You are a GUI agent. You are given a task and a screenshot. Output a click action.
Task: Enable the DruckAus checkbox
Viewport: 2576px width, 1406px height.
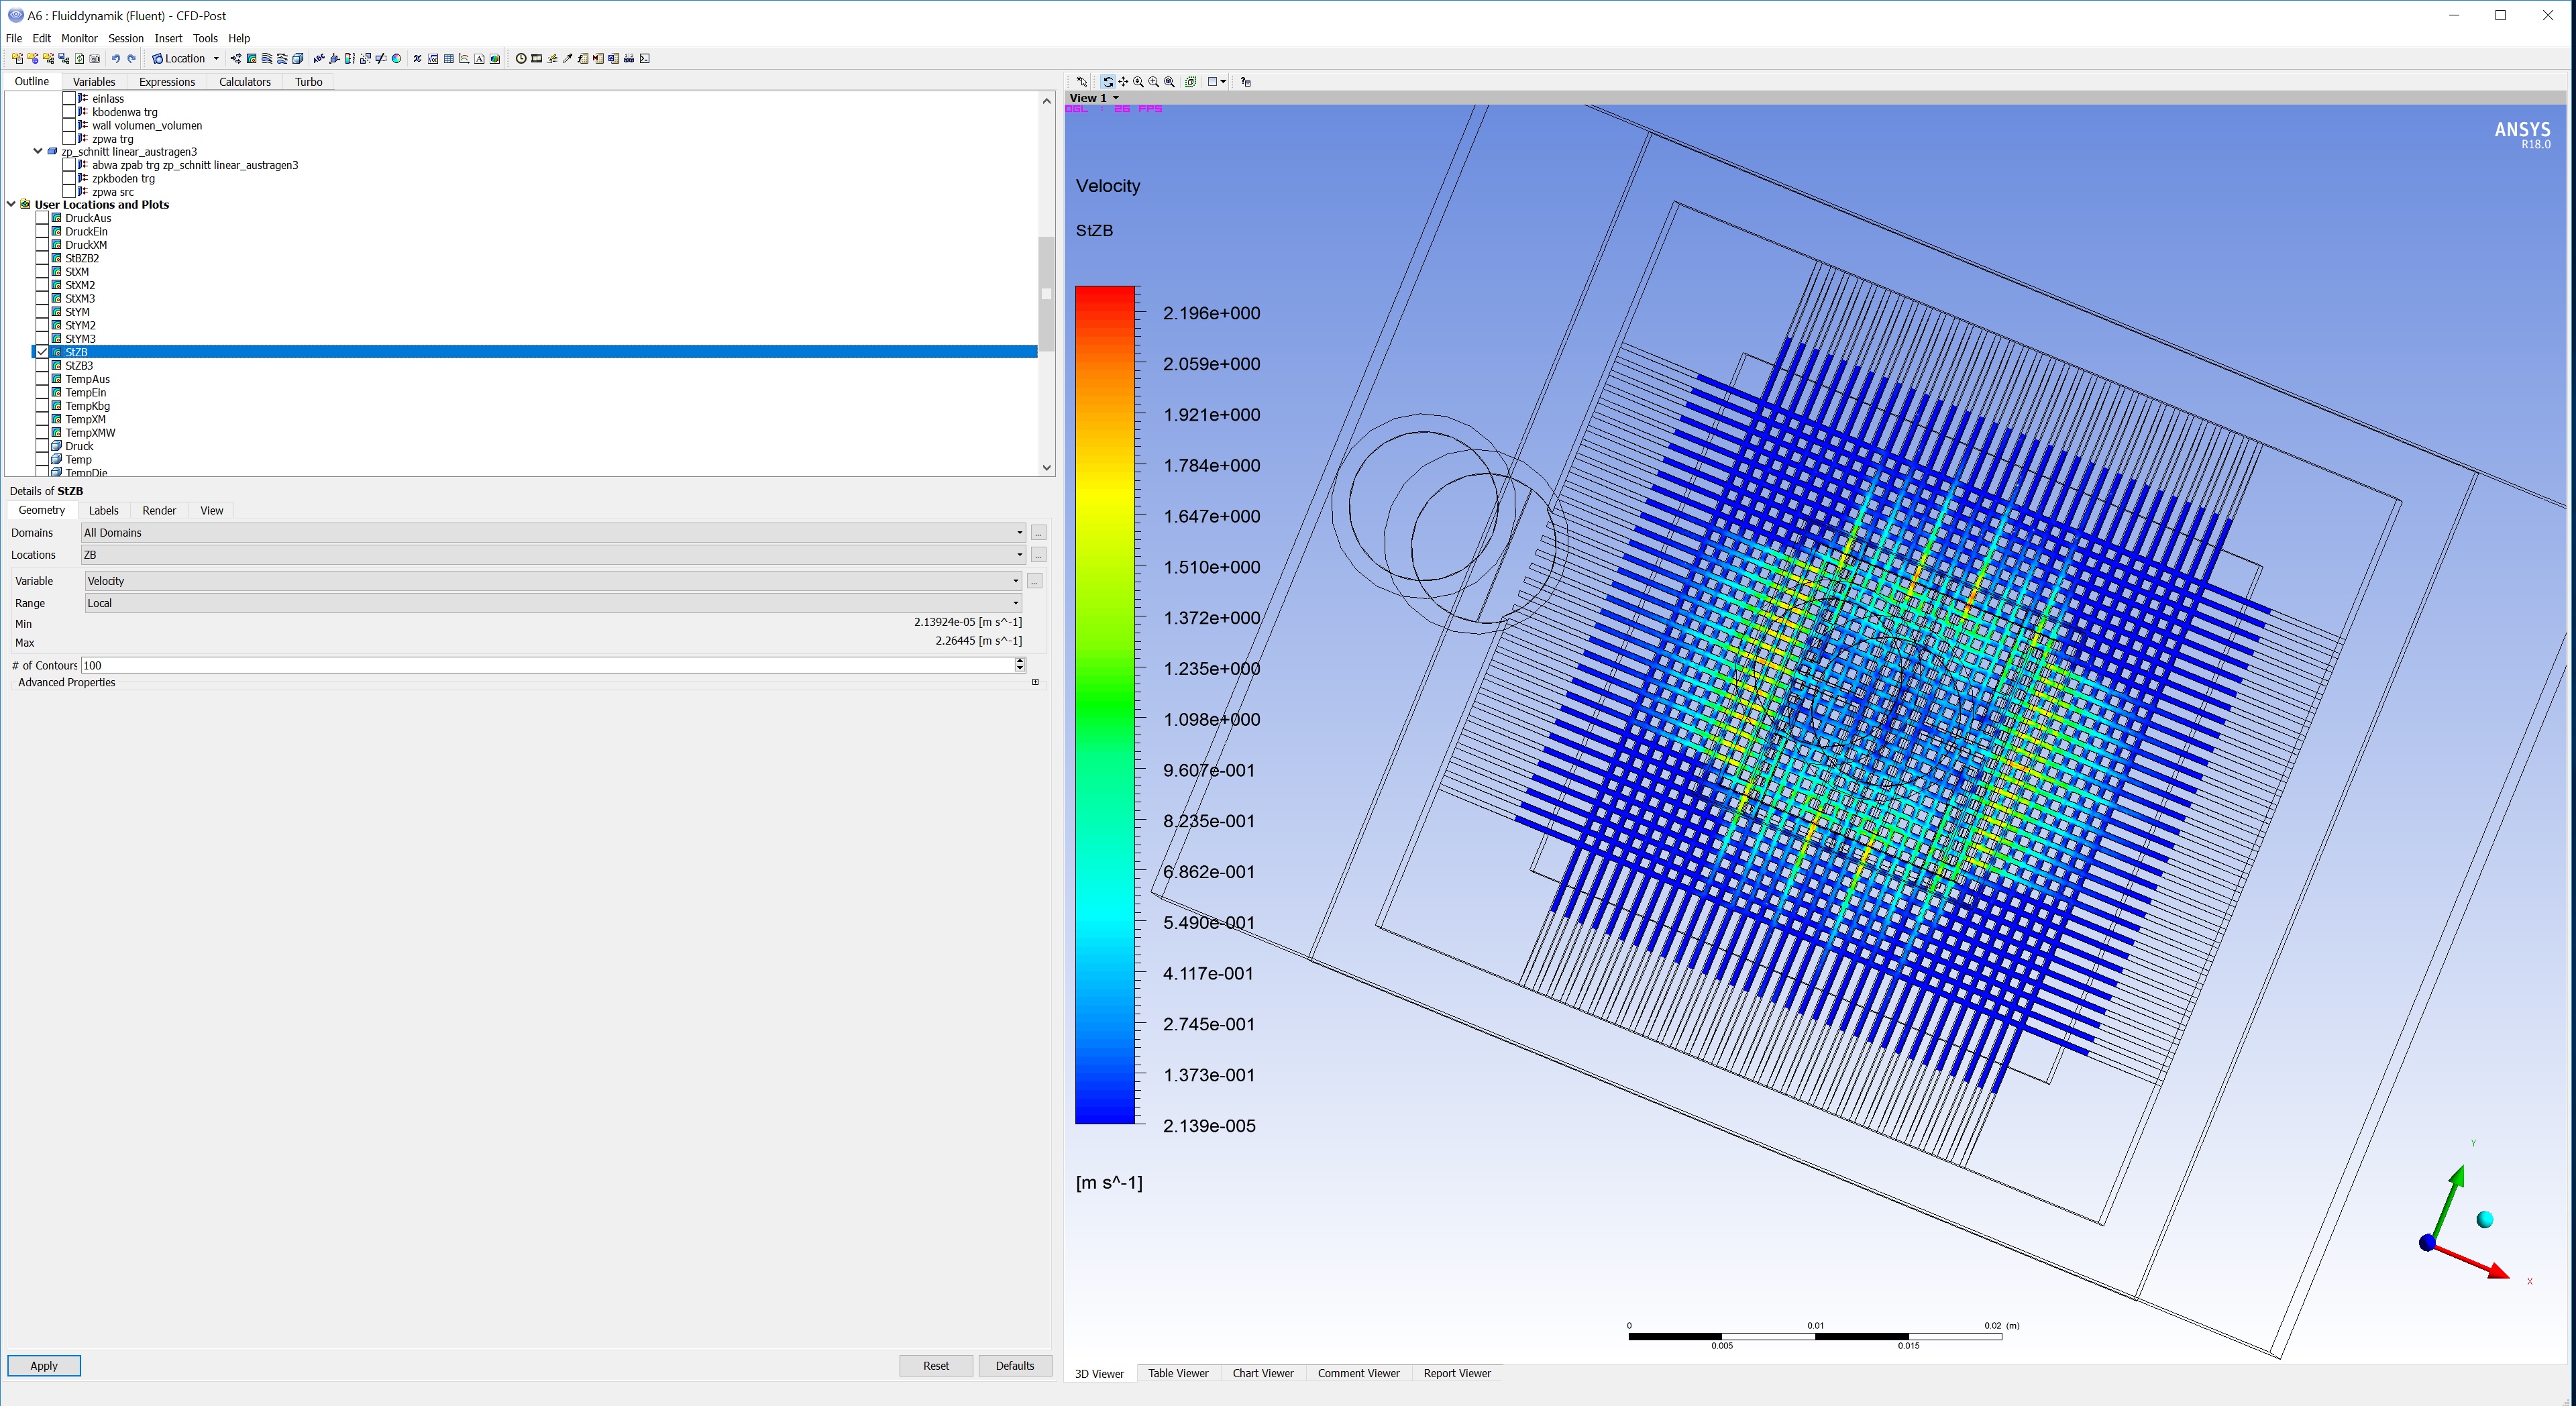point(42,218)
